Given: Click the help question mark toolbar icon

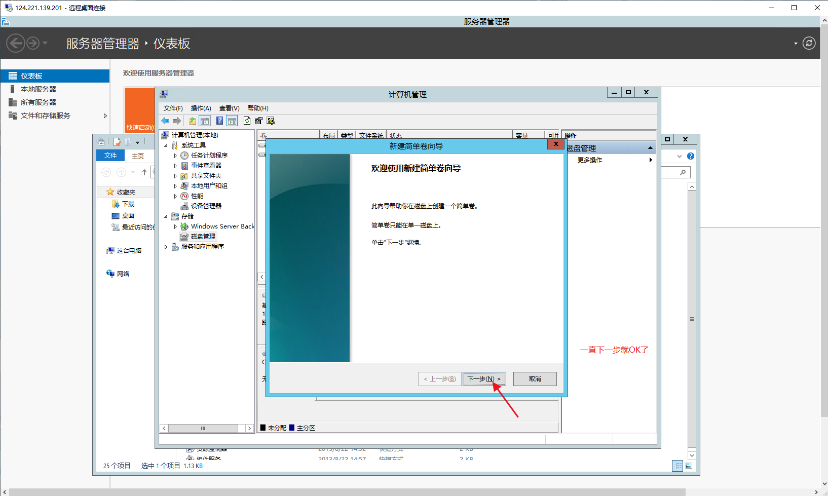Looking at the screenshot, I should tap(219, 121).
